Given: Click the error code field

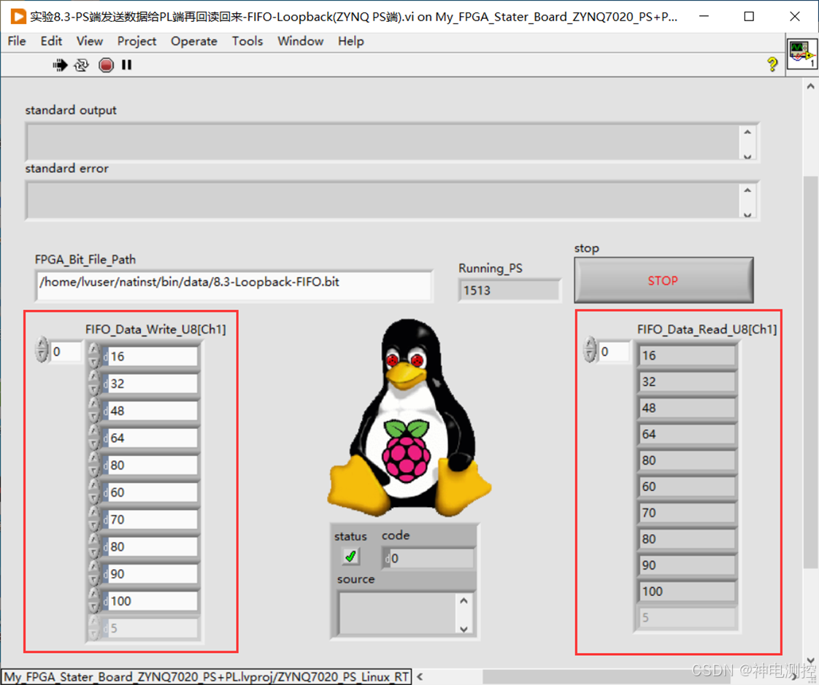Looking at the screenshot, I should point(428,558).
